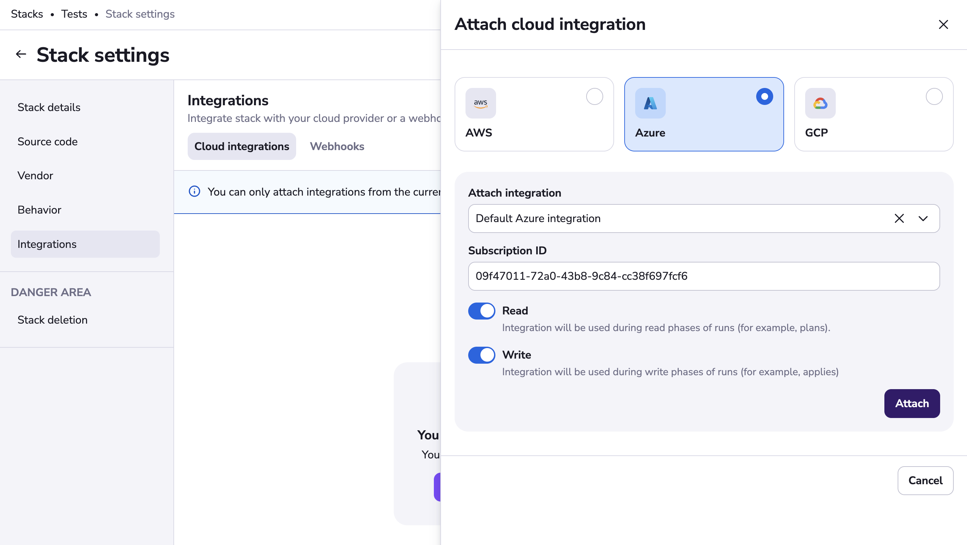The width and height of the screenshot is (967, 545).
Task: Close the Attach cloud integration panel
Action: pyautogui.click(x=943, y=25)
